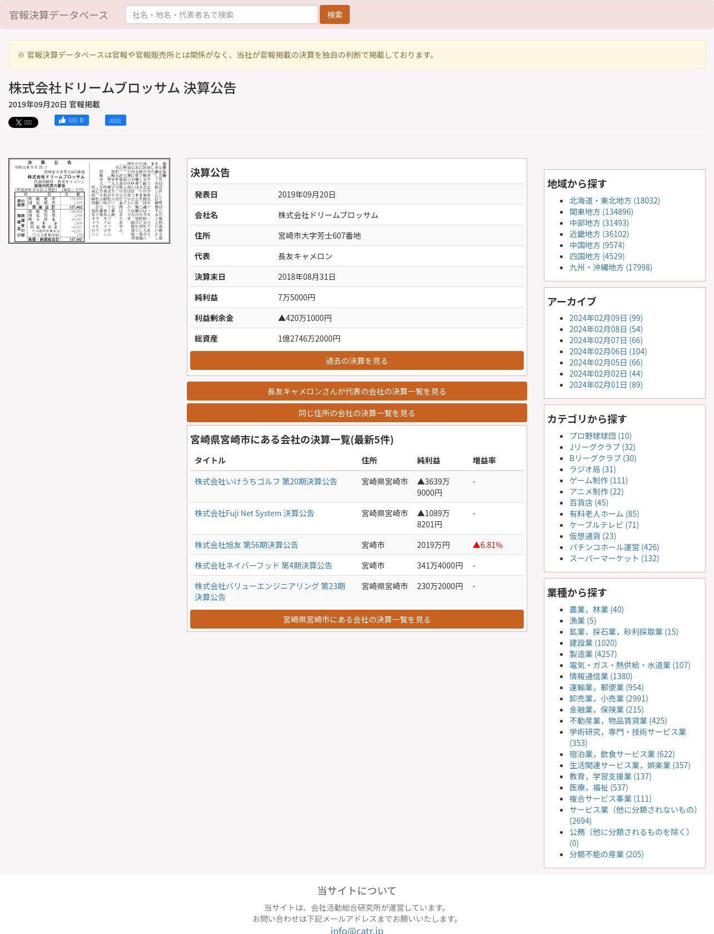Click the Facebook like button
The height and width of the screenshot is (934, 714).
[x=72, y=120]
